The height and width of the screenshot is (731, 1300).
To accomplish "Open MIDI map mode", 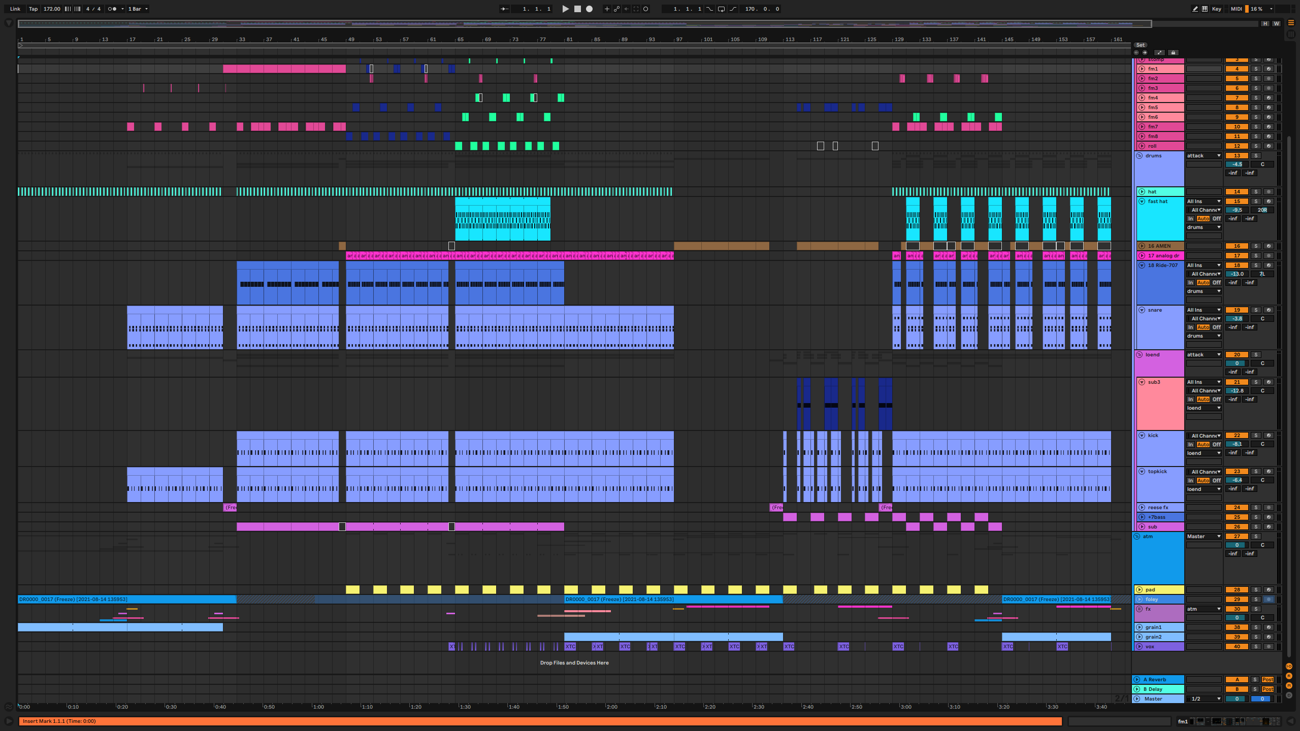I will [1236, 9].
